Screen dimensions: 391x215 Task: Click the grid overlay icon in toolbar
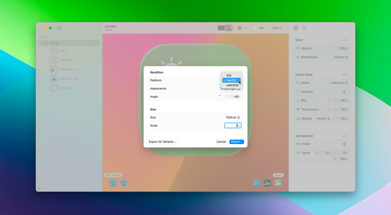(239, 28)
